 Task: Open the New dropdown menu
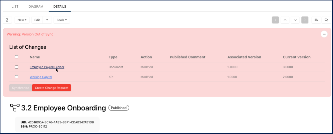22,20
